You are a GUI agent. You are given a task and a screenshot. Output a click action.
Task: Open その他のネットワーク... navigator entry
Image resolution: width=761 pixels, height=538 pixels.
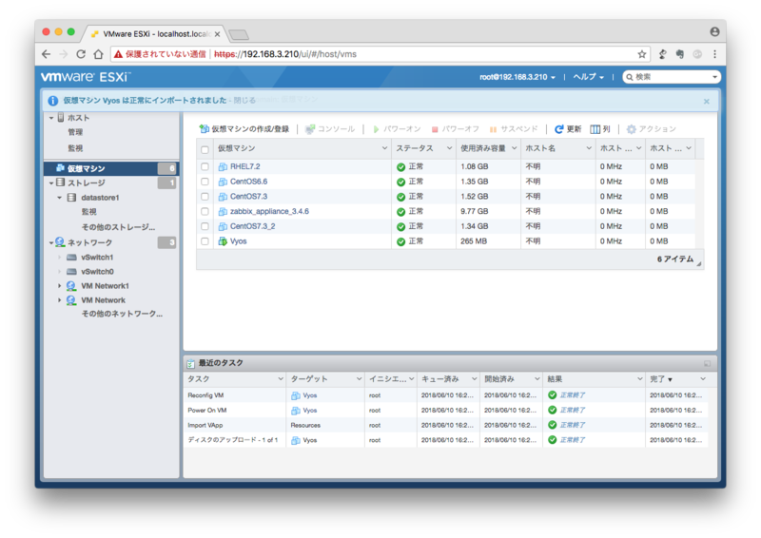point(122,314)
